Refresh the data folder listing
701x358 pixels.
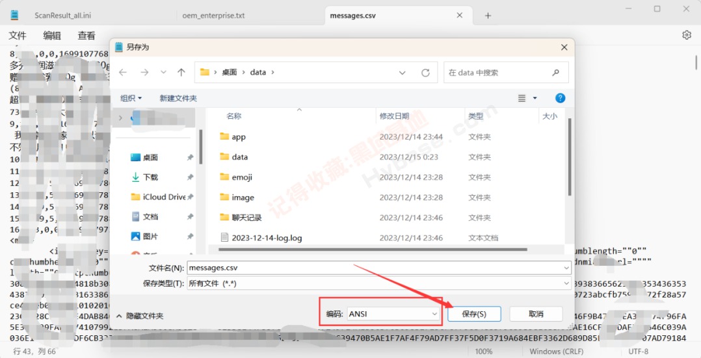(x=425, y=72)
